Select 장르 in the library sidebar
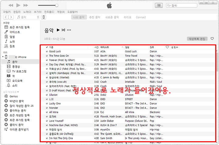This screenshot has height=145, width=219. 12,46
